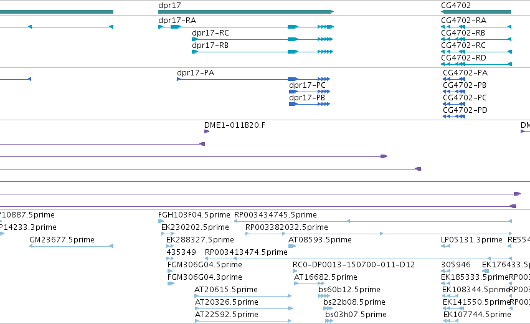The image size is (530, 324).
Task: Click the 305946 feature label
Action: pyautogui.click(x=456, y=265)
